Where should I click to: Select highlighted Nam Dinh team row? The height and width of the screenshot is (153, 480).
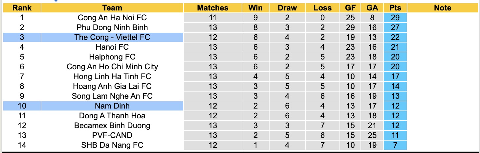pos(112,106)
